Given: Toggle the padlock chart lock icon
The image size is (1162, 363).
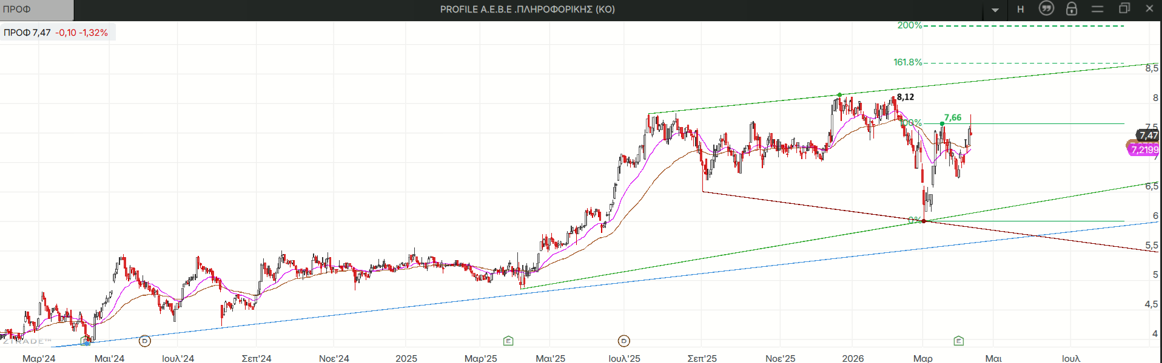Looking at the screenshot, I should click(x=1072, y=8).
